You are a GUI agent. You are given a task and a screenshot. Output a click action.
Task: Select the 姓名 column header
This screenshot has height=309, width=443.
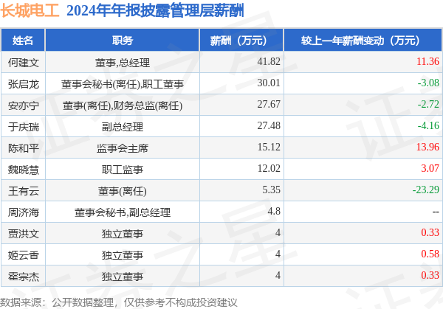(x=23, y=40)
